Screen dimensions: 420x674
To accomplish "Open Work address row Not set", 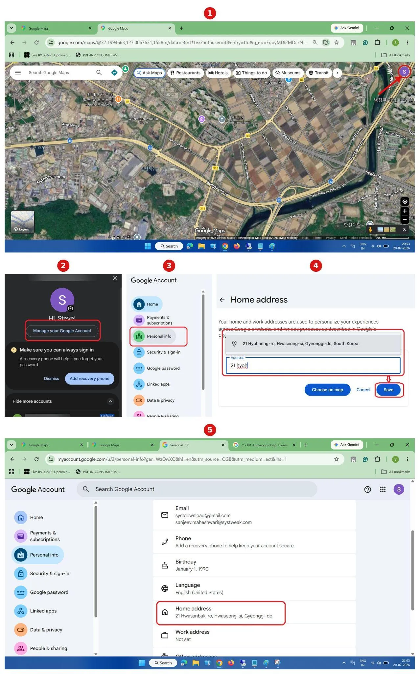I will [x=254, y=635].
